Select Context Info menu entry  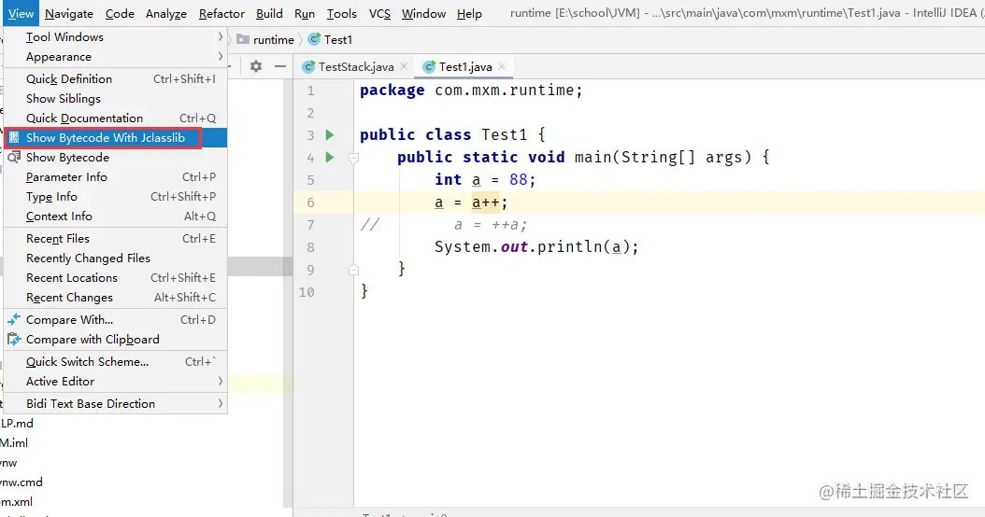[x=116, y=216]
